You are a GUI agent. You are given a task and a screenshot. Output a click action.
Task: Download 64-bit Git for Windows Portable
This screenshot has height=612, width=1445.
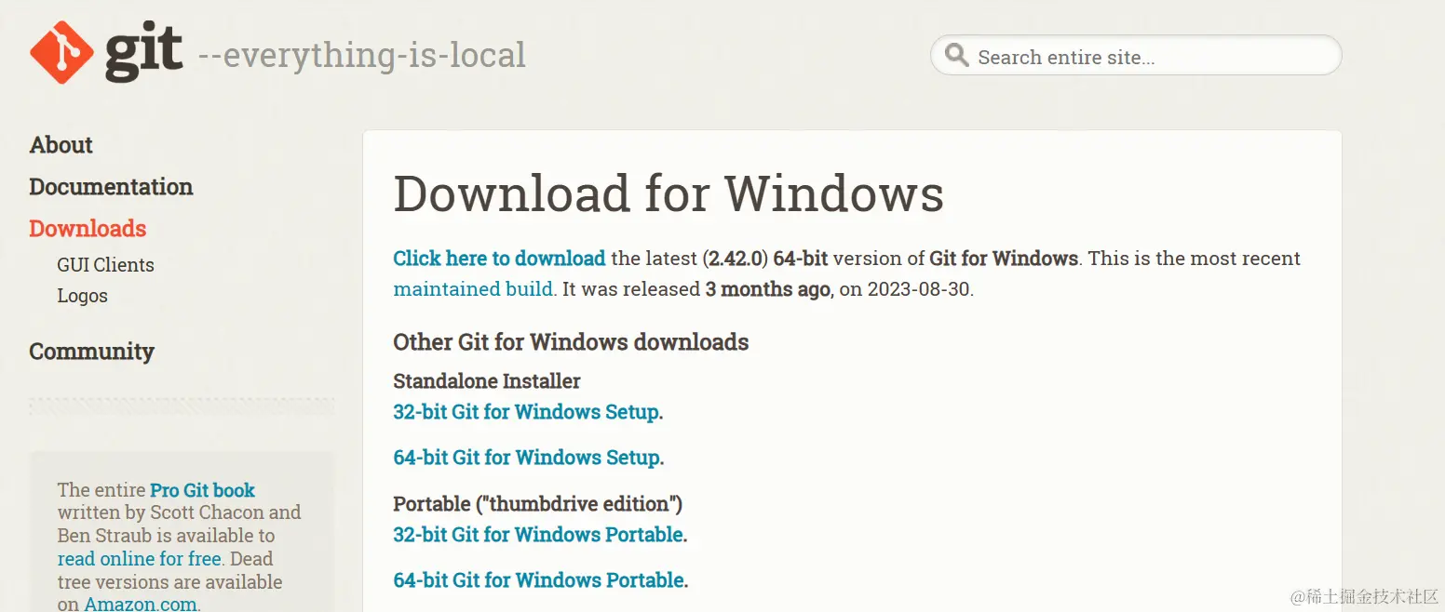coord(538,580)
